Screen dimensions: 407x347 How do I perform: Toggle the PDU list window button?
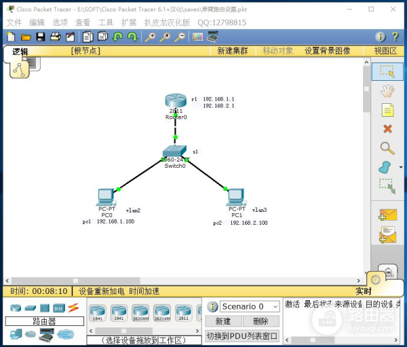242,335
